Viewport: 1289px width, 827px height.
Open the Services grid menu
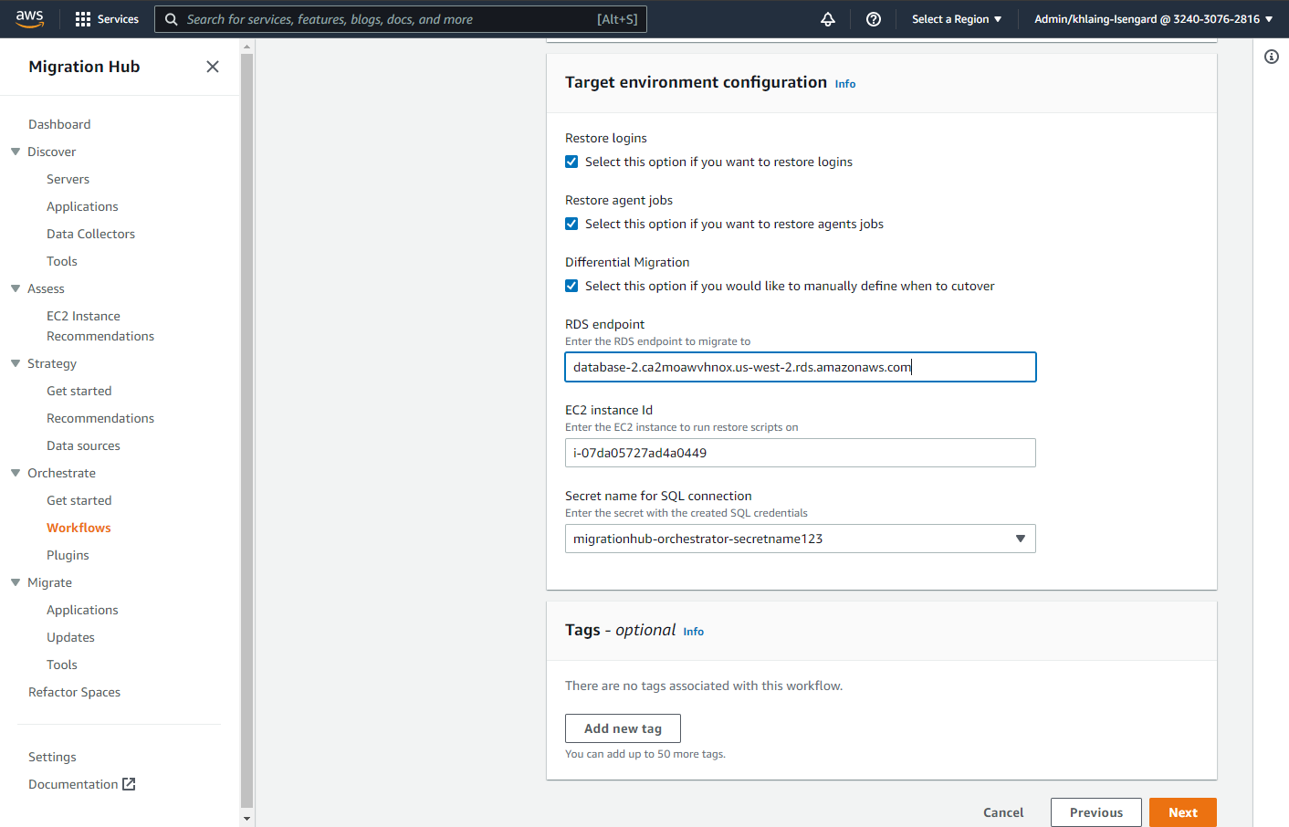coord(107,19)
